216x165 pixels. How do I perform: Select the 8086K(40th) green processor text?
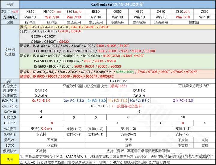(x=125, y=72)
